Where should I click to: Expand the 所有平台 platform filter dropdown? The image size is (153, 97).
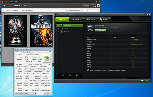tap(30, 10)
